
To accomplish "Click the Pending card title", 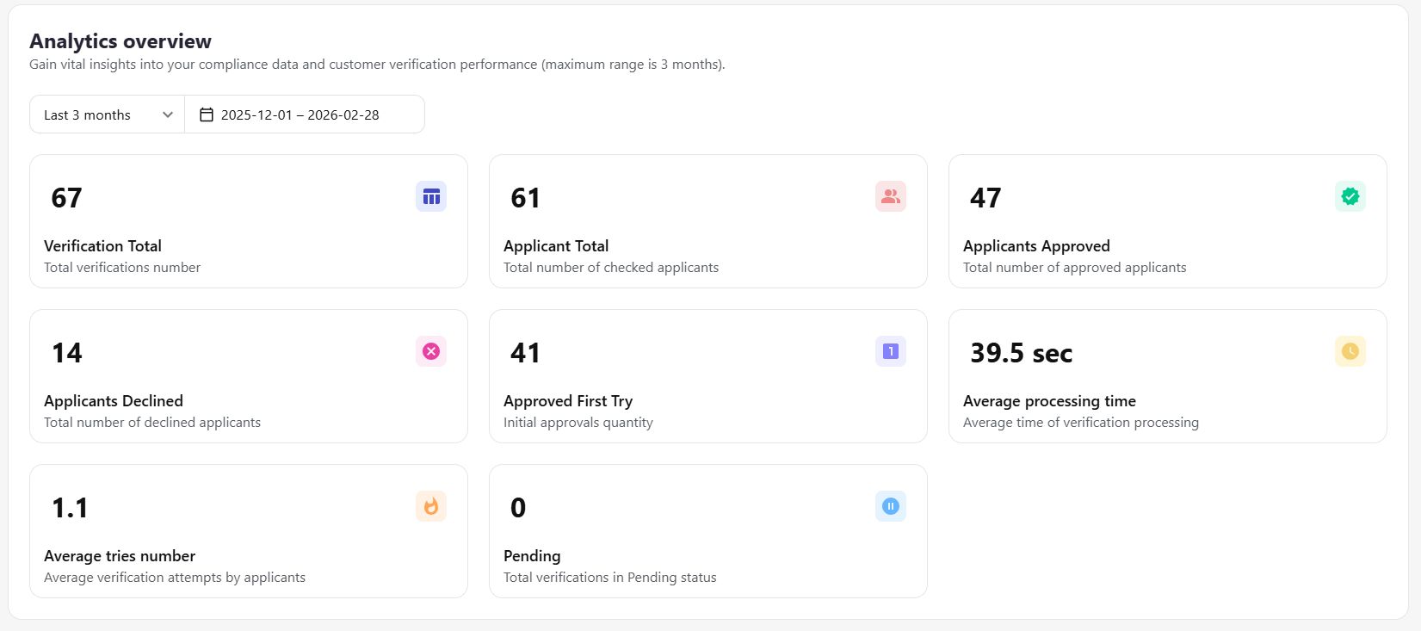I will point(532,556).
